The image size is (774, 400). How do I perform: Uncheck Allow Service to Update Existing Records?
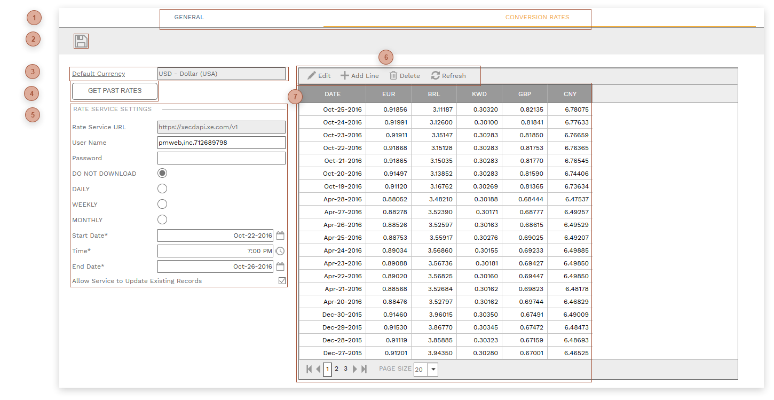[x=282, y=281]
